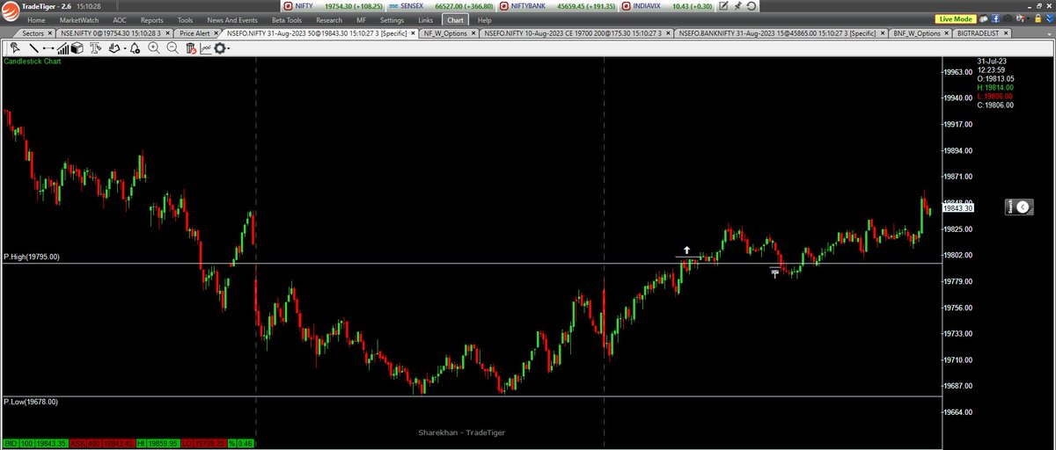Select the pointer cursor tool
1056x450 pixels.
15,48
